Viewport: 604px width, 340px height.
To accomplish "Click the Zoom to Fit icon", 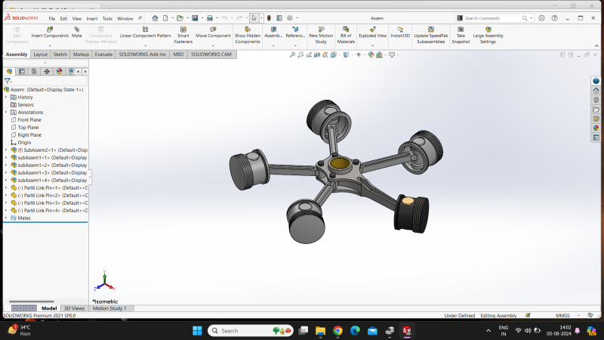I will point(292,54).
